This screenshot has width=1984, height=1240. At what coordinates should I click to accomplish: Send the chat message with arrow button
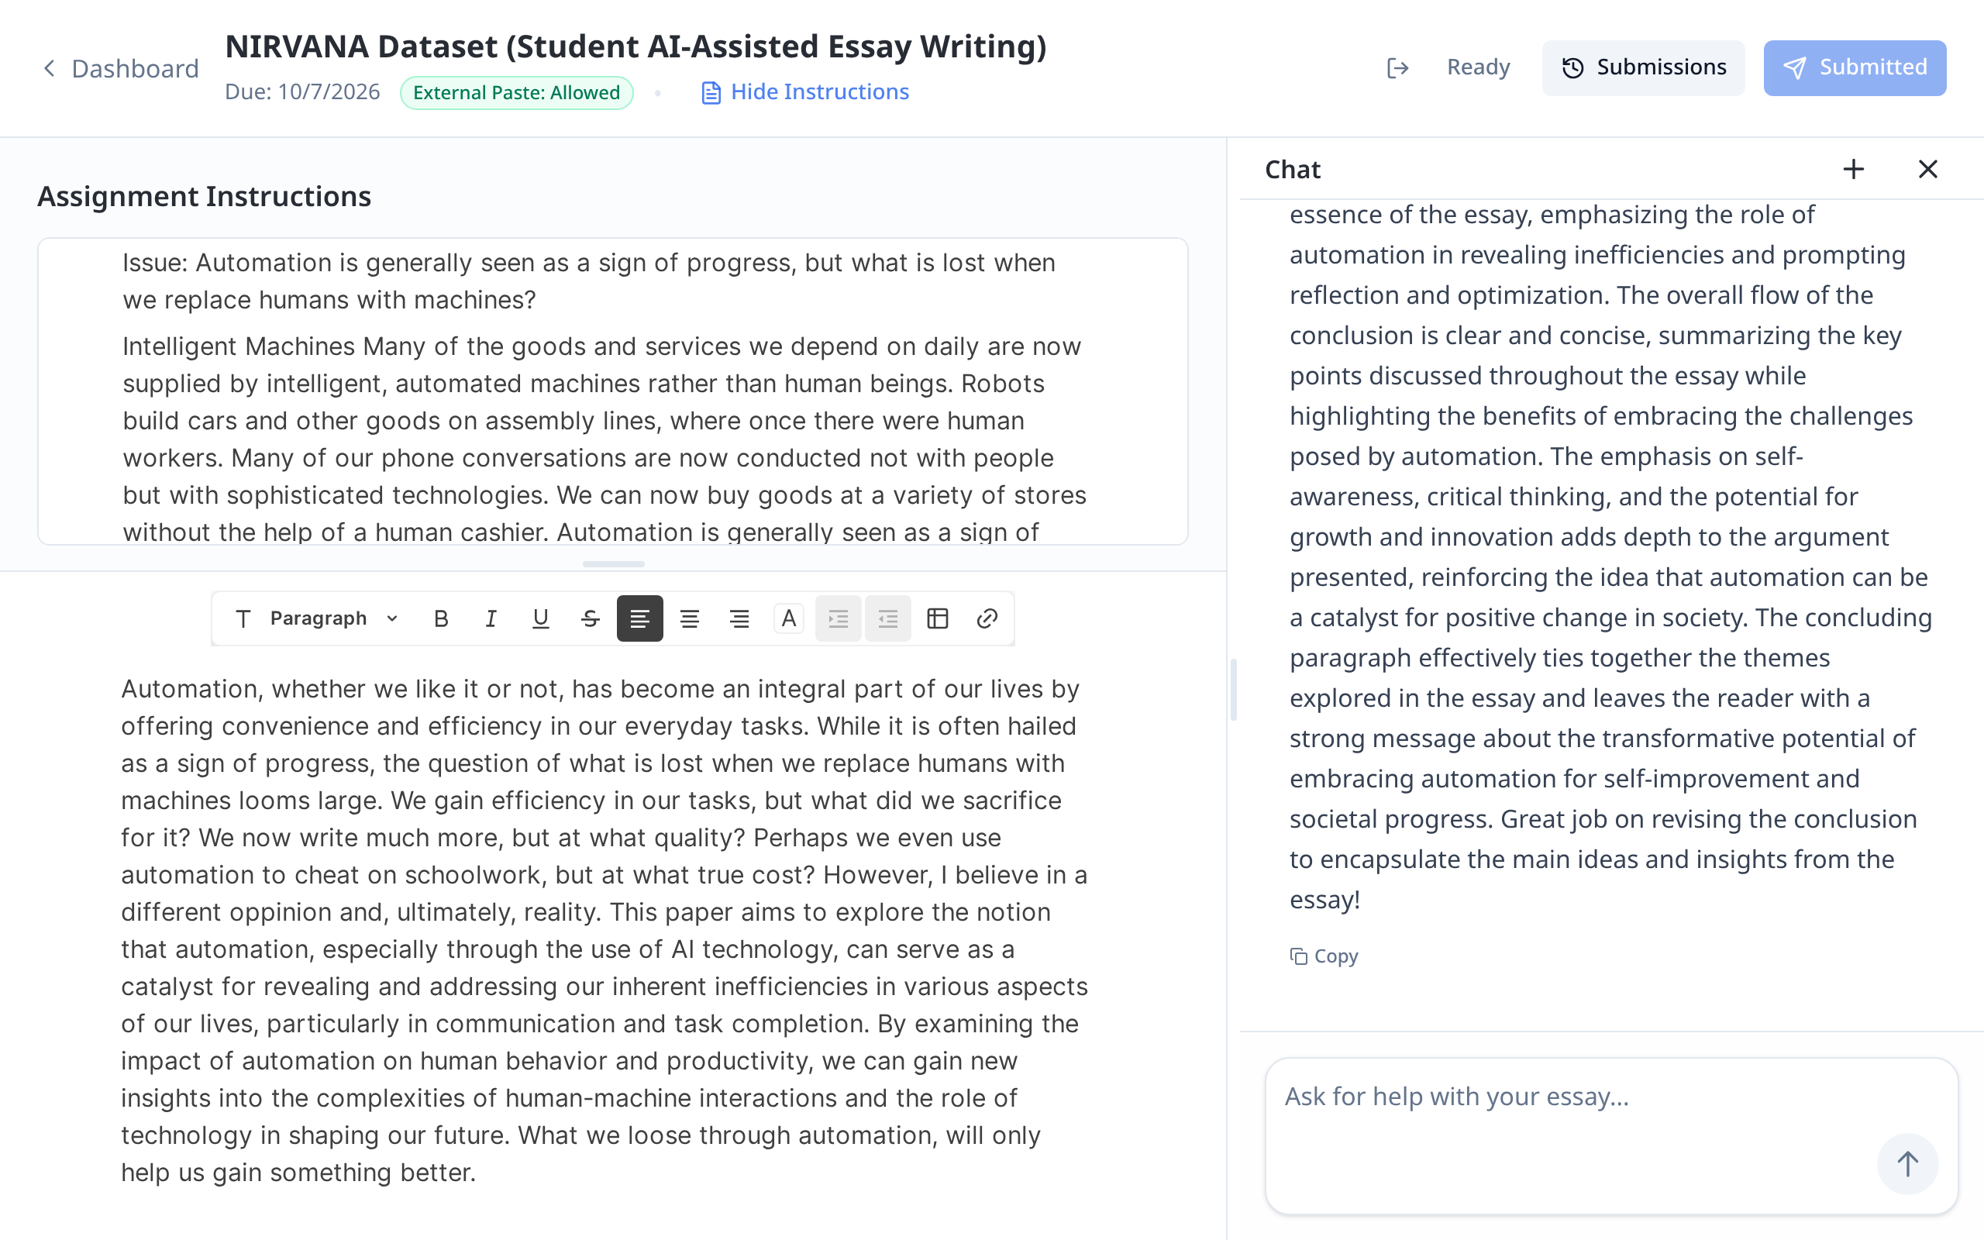tap(1908, 1164)
